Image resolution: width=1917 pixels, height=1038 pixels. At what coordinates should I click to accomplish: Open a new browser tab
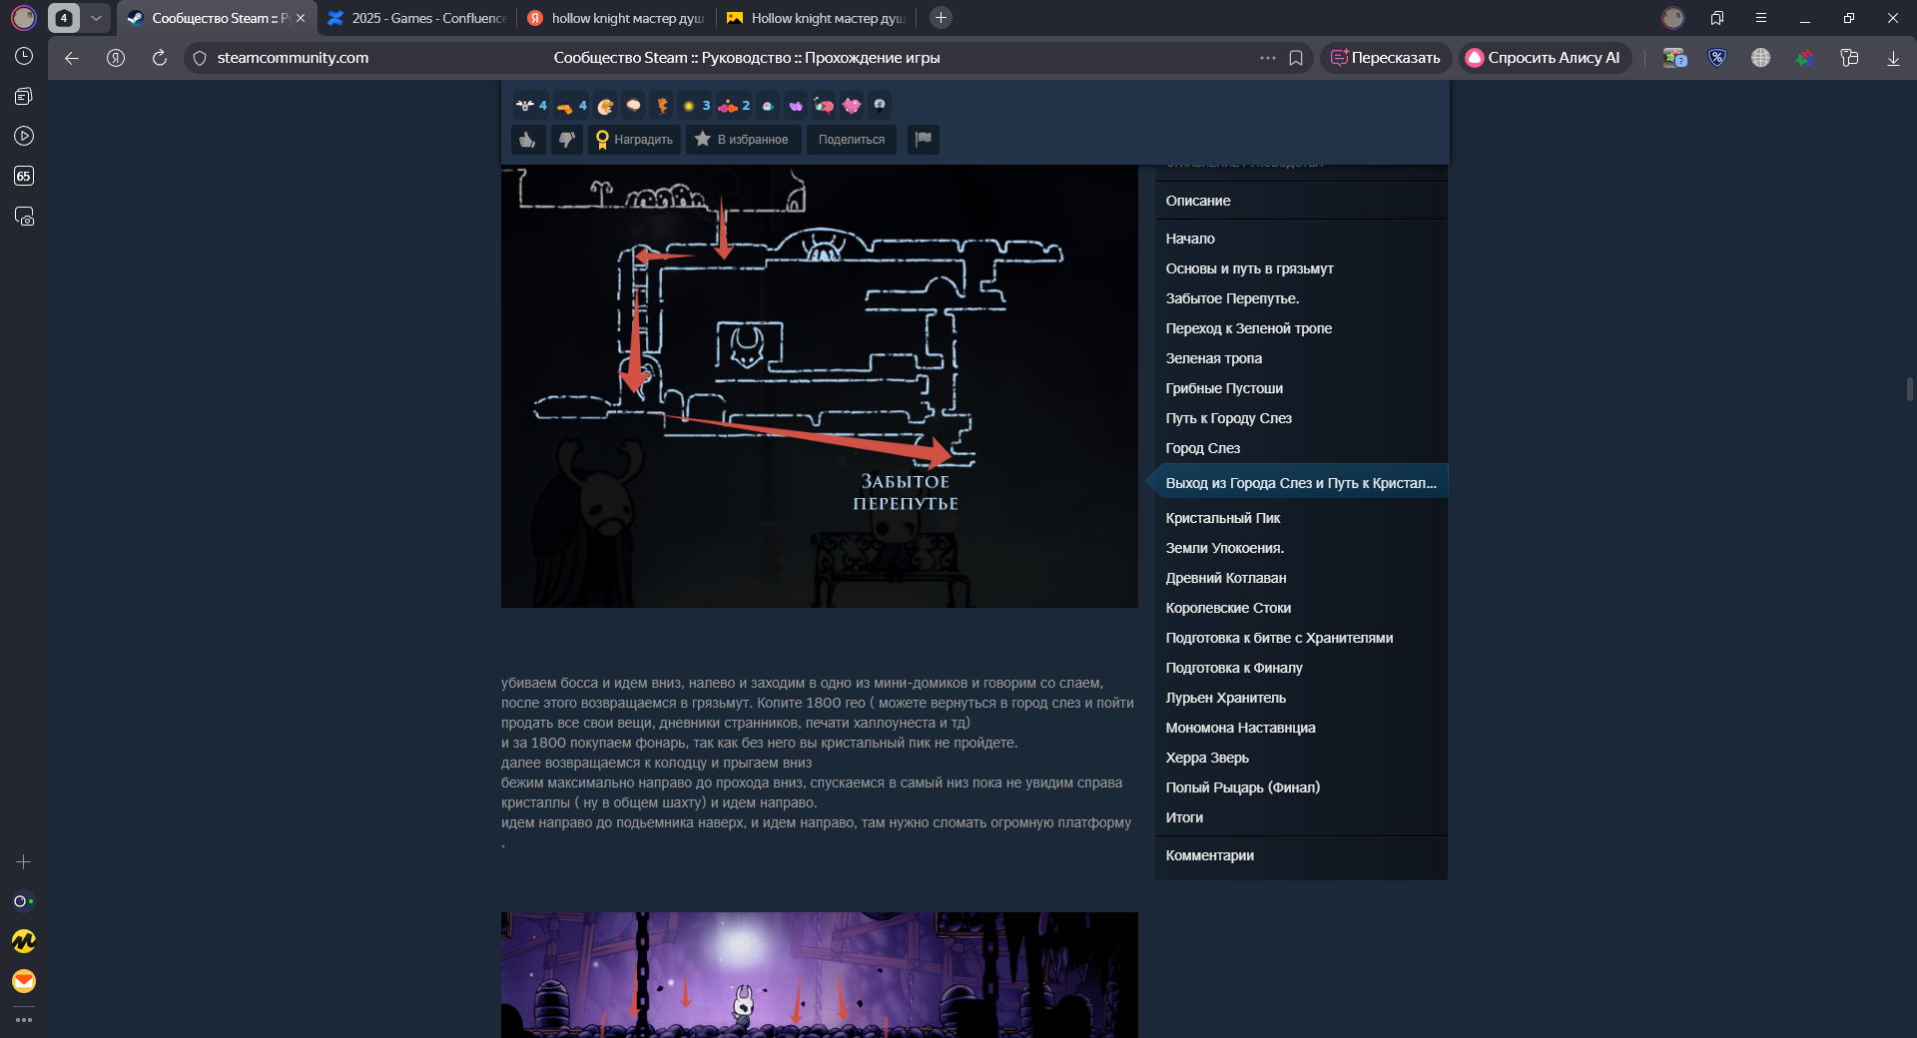click(941, 18)
